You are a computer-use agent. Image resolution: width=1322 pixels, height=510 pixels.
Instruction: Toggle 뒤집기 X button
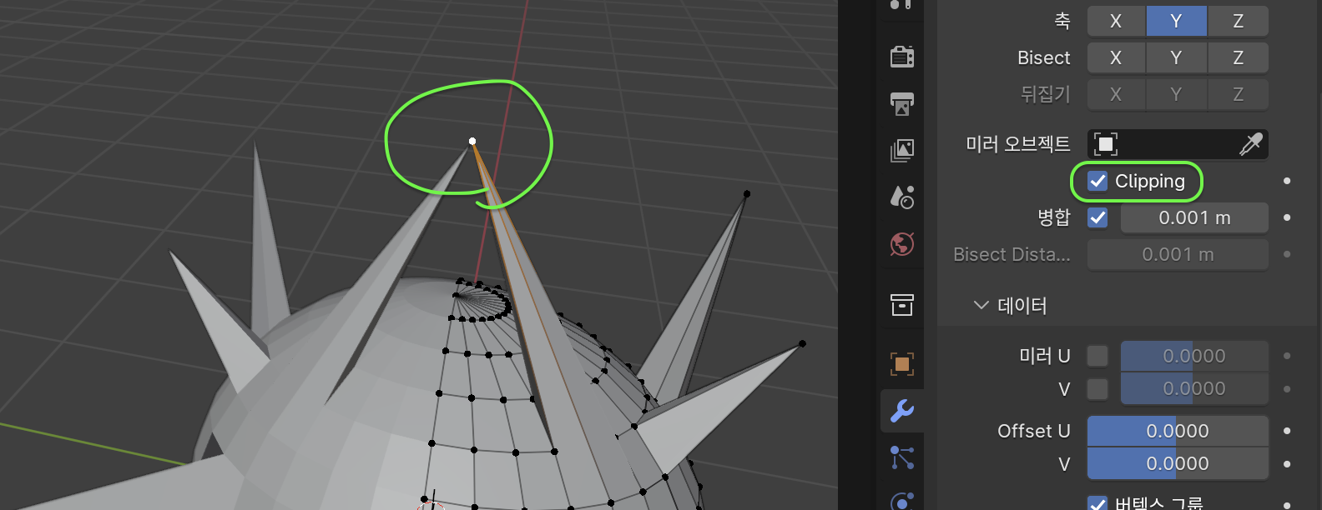pyautogui.click(x=1116, y=94)
